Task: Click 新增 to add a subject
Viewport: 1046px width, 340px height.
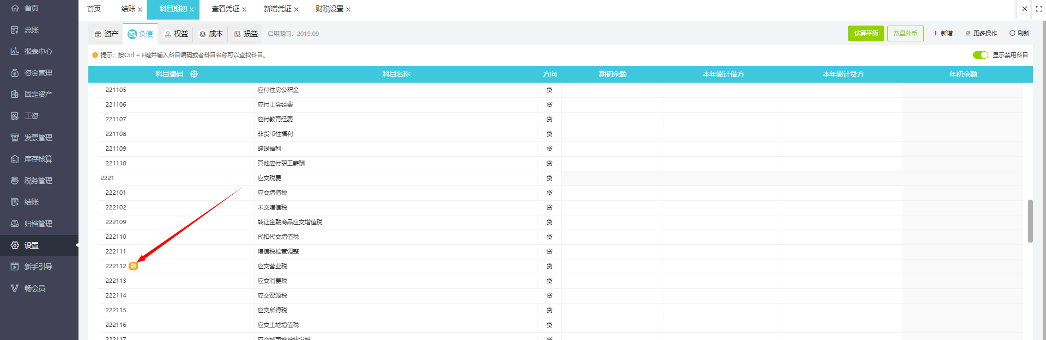Action: pos(943,33)
